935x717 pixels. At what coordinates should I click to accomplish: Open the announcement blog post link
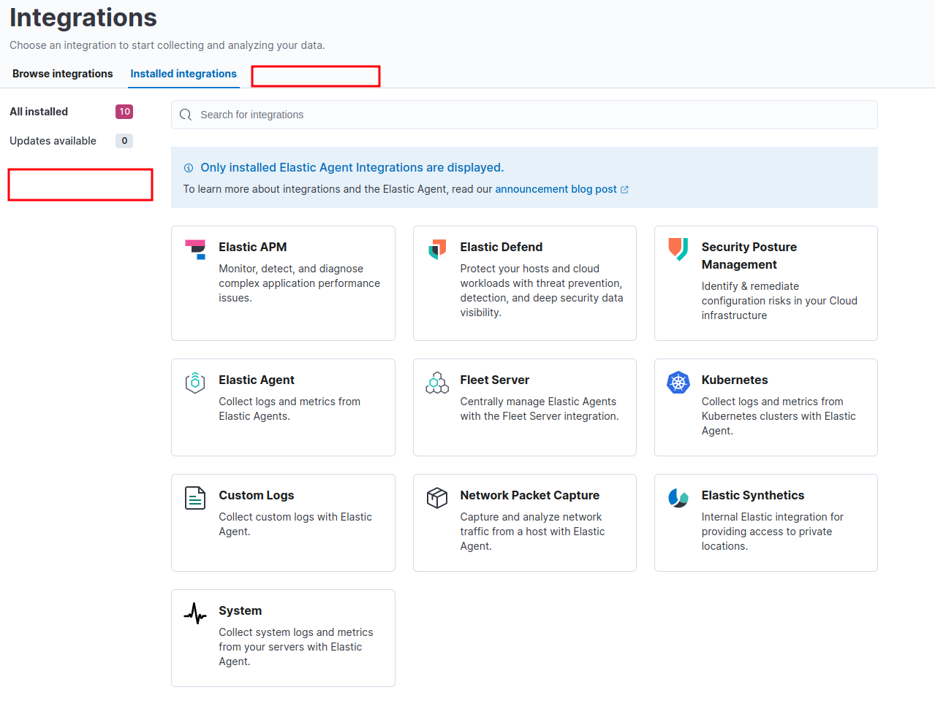(x=557, y=188)
